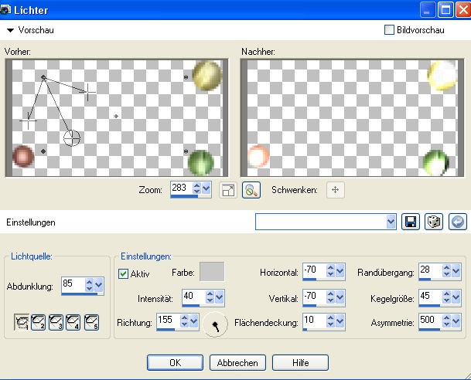Open the Farbe color swatch

click(x=212, y=271)
